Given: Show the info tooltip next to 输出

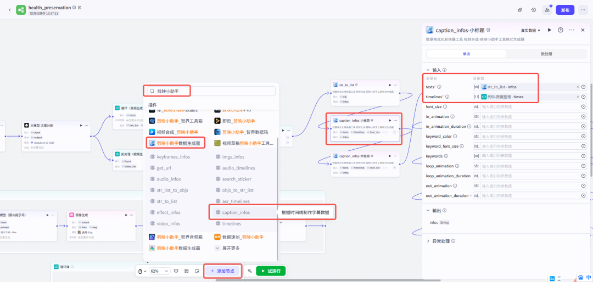Looking at the screenshot, I should [444, 210].
